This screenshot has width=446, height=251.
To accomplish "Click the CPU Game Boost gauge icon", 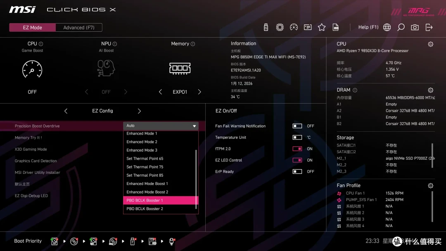I will 32,69.
